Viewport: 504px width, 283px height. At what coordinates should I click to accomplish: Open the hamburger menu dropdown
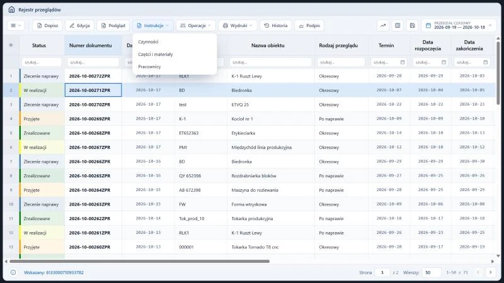[x=16, y=25]
